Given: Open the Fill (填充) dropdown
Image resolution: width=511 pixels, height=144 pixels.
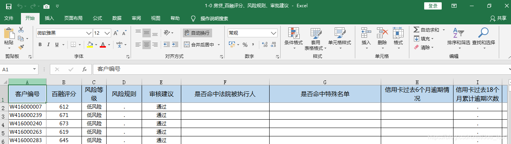Looking at the screenshot, I should click(x=424, y=38).
